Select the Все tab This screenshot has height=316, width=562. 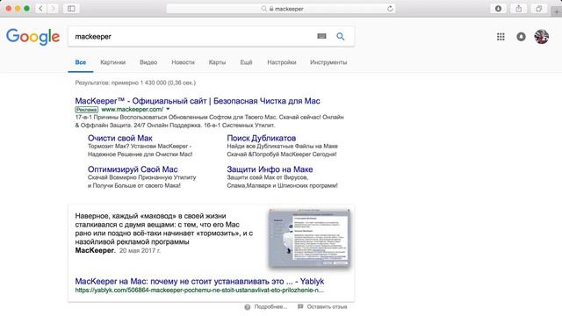(x=81, y=62)
